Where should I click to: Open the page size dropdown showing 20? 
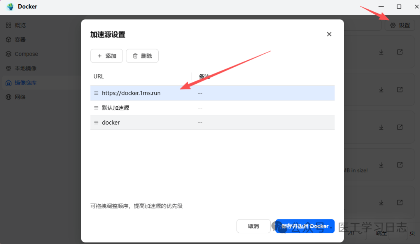pos(354,233)
